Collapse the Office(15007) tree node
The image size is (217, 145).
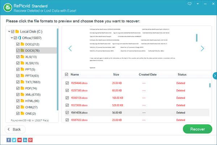click(11, 38)
